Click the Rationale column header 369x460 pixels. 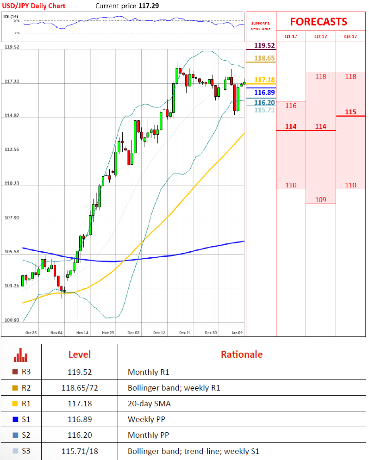coord(242,354)
